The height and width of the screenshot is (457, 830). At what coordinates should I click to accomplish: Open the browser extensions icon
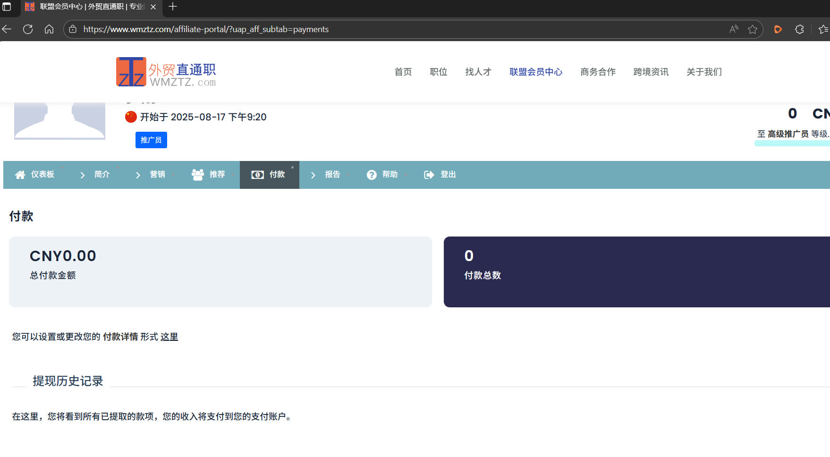(x=799, y=29)
